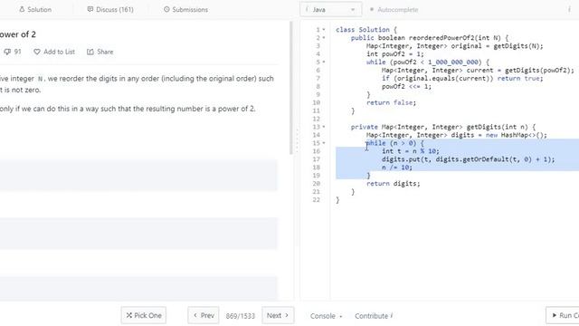The width and height of the screenshot is (579, 326).
Task: Collapse the class Solution fold at line 1
Action: pyautogui.click(x=324, y=30)
